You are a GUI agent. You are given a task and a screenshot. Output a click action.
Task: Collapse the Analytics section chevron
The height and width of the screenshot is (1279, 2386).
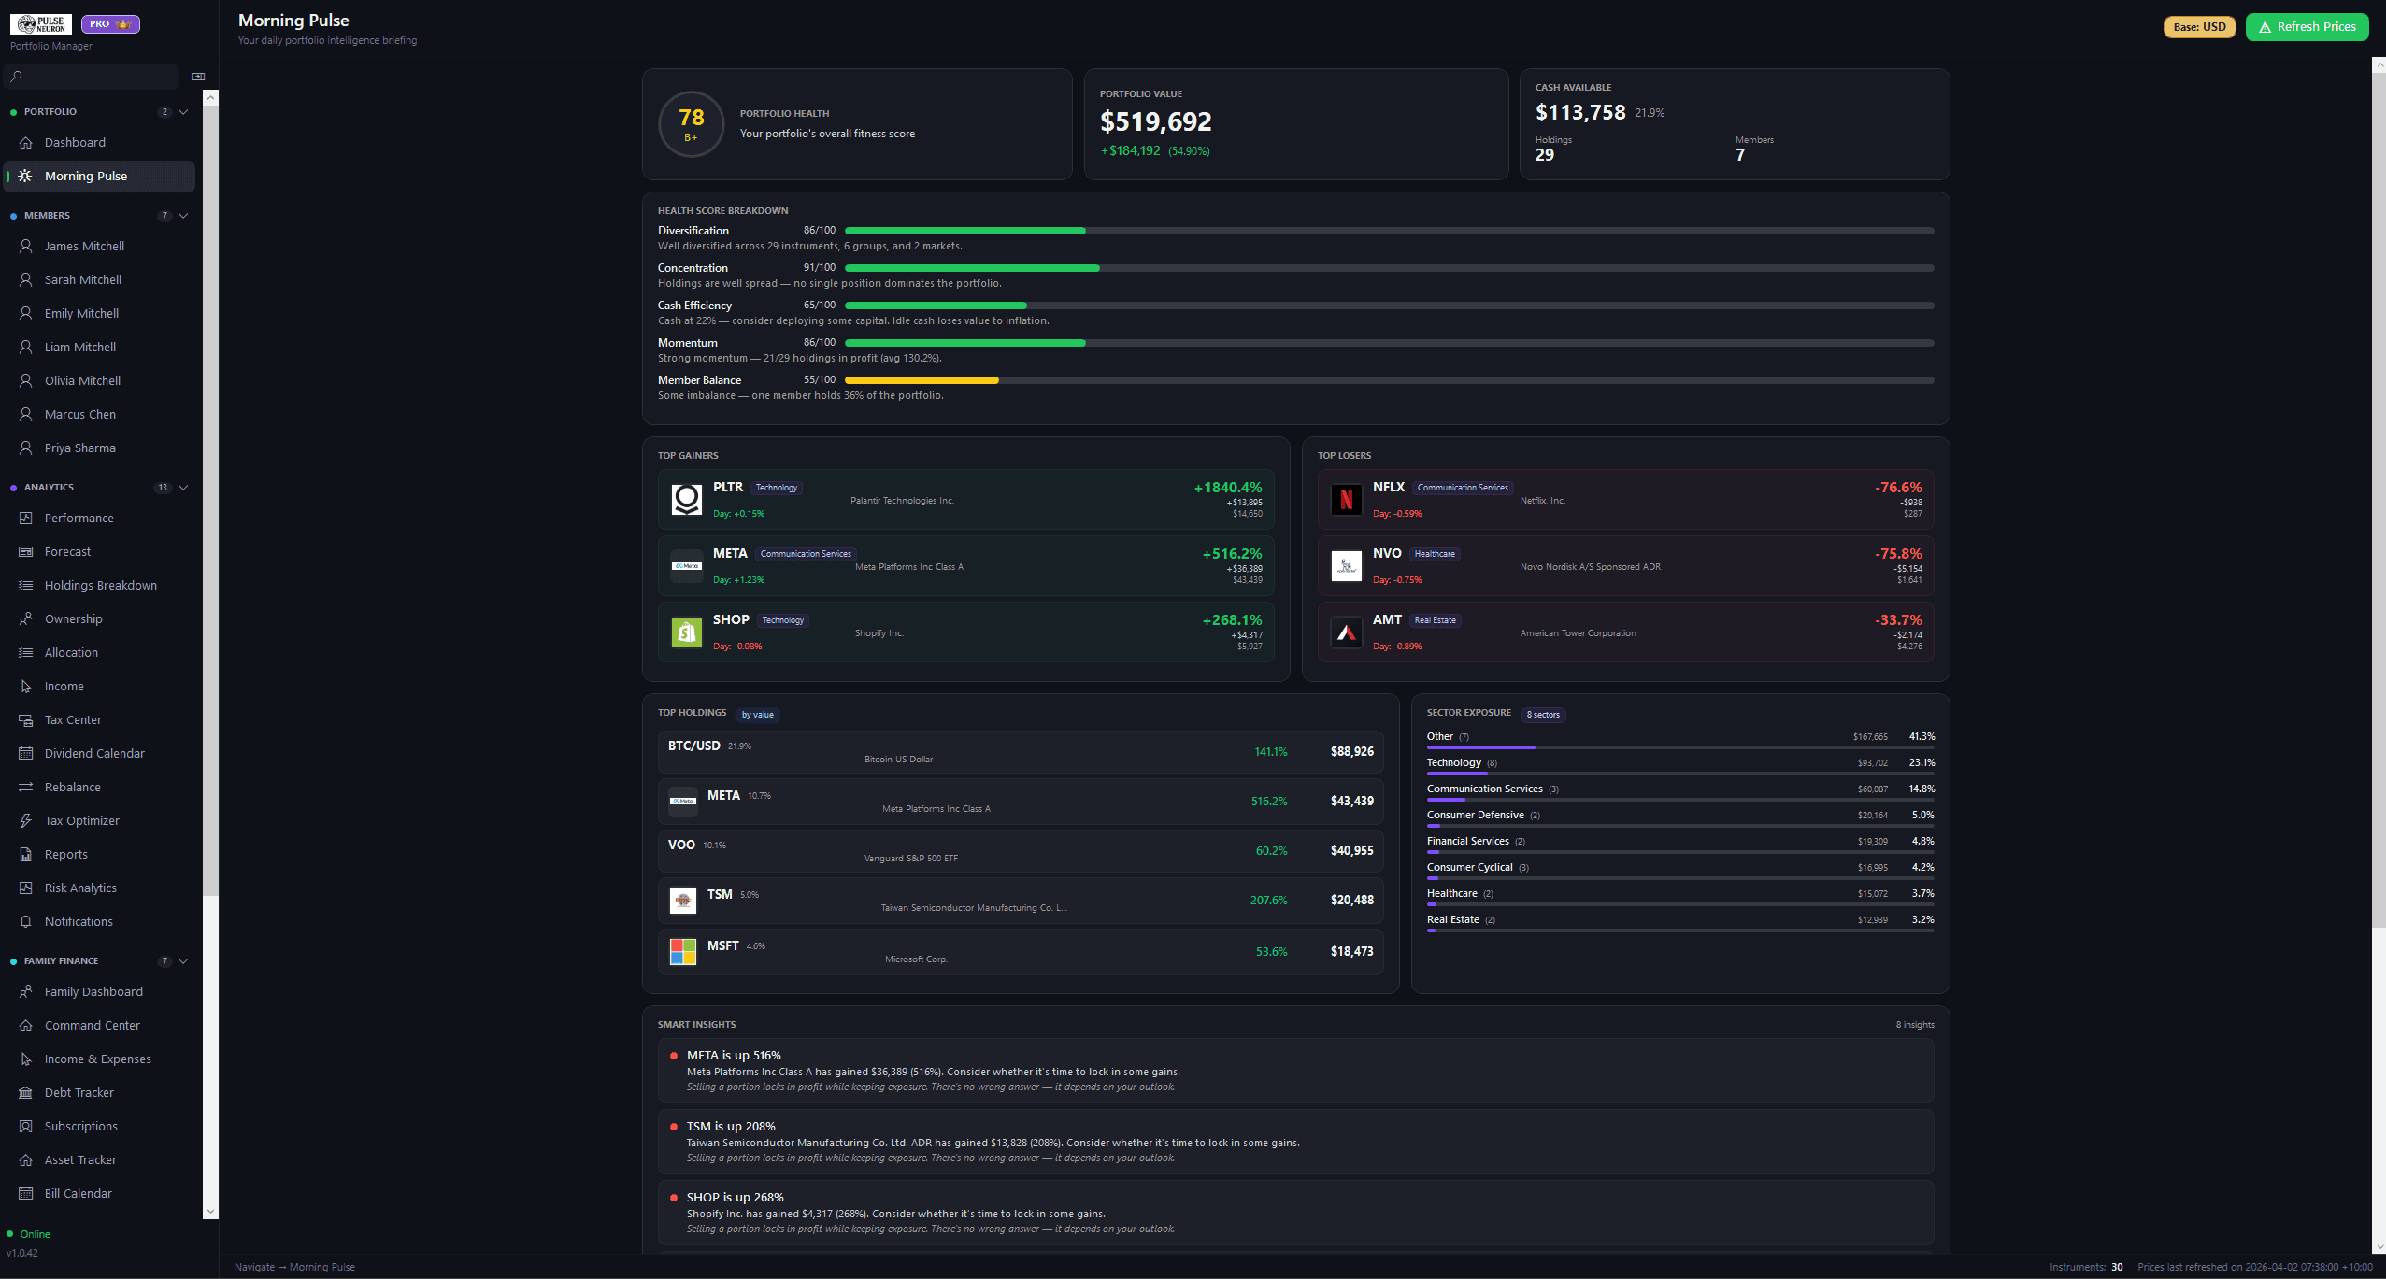[183, 488]
